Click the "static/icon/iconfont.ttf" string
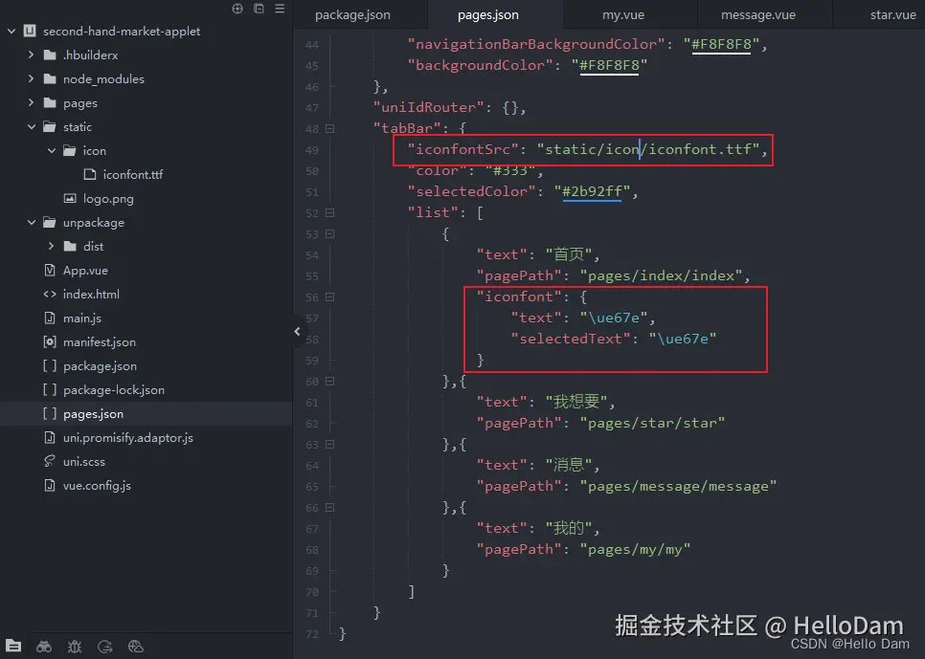This screenshot has width=925, height=659. pyautogui.click(x=648, y=150)
